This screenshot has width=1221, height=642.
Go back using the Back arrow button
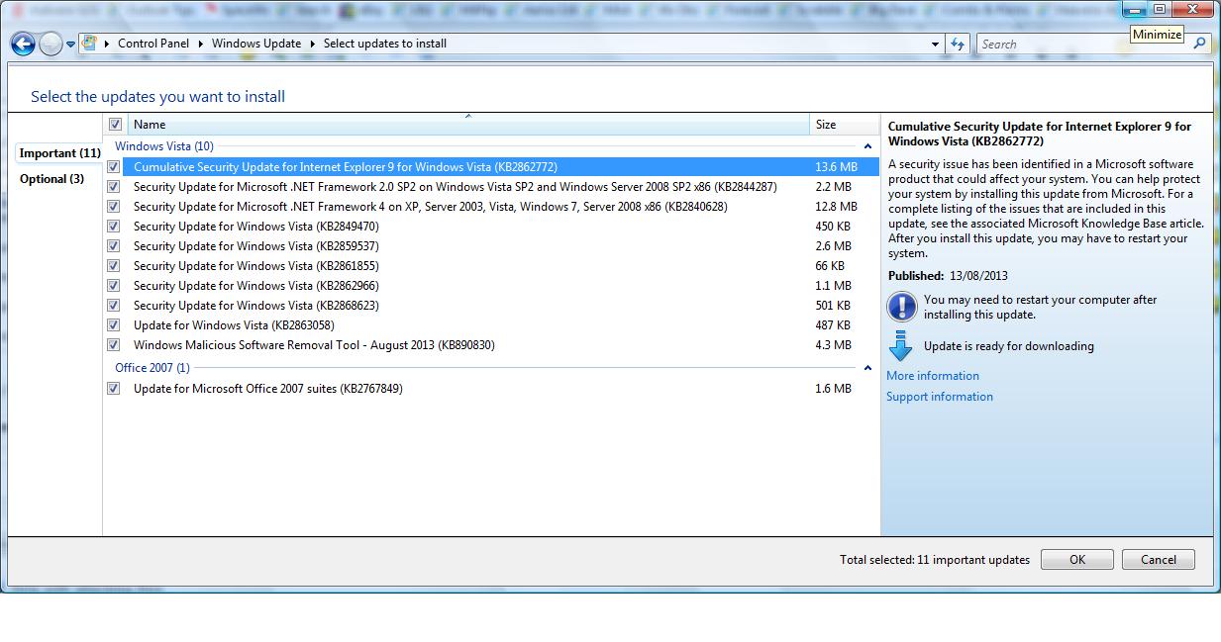pos(23,44)
